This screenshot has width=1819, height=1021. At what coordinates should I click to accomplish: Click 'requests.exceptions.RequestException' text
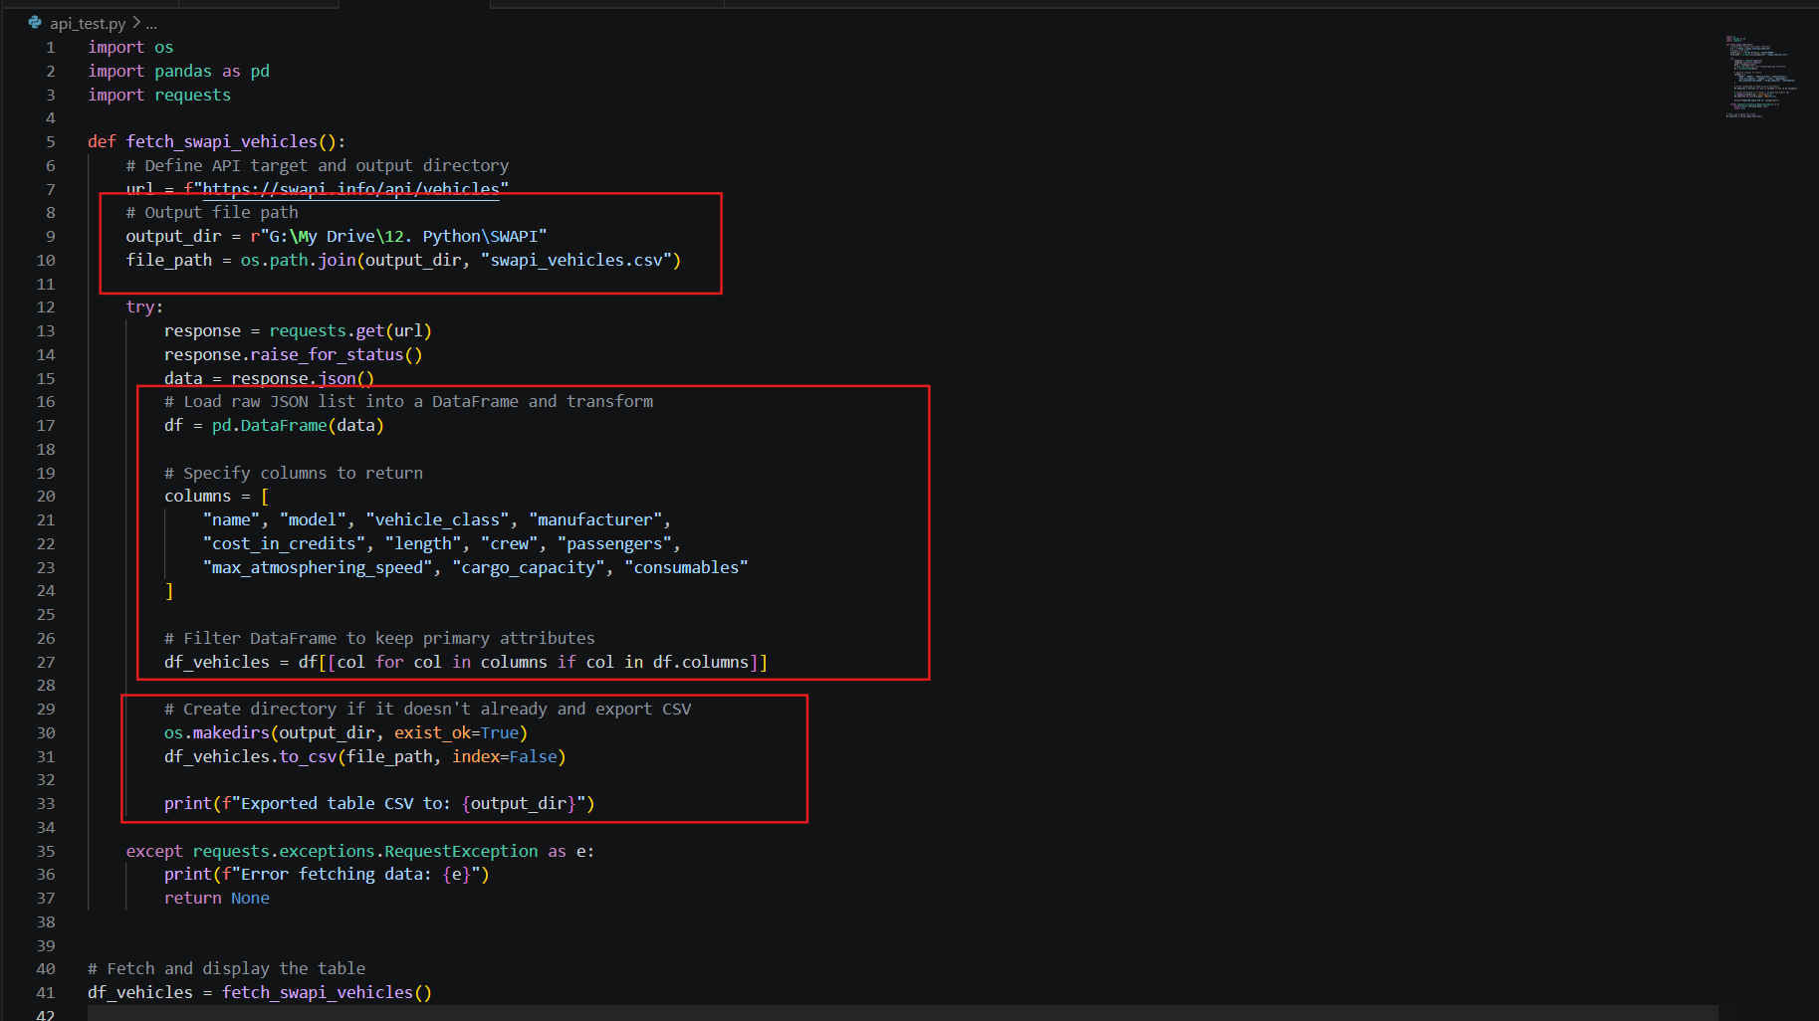[x=365, y=851]
